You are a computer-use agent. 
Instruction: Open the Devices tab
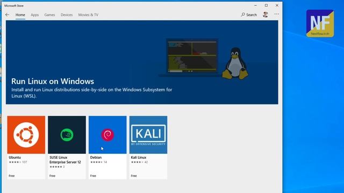[67, 14]
